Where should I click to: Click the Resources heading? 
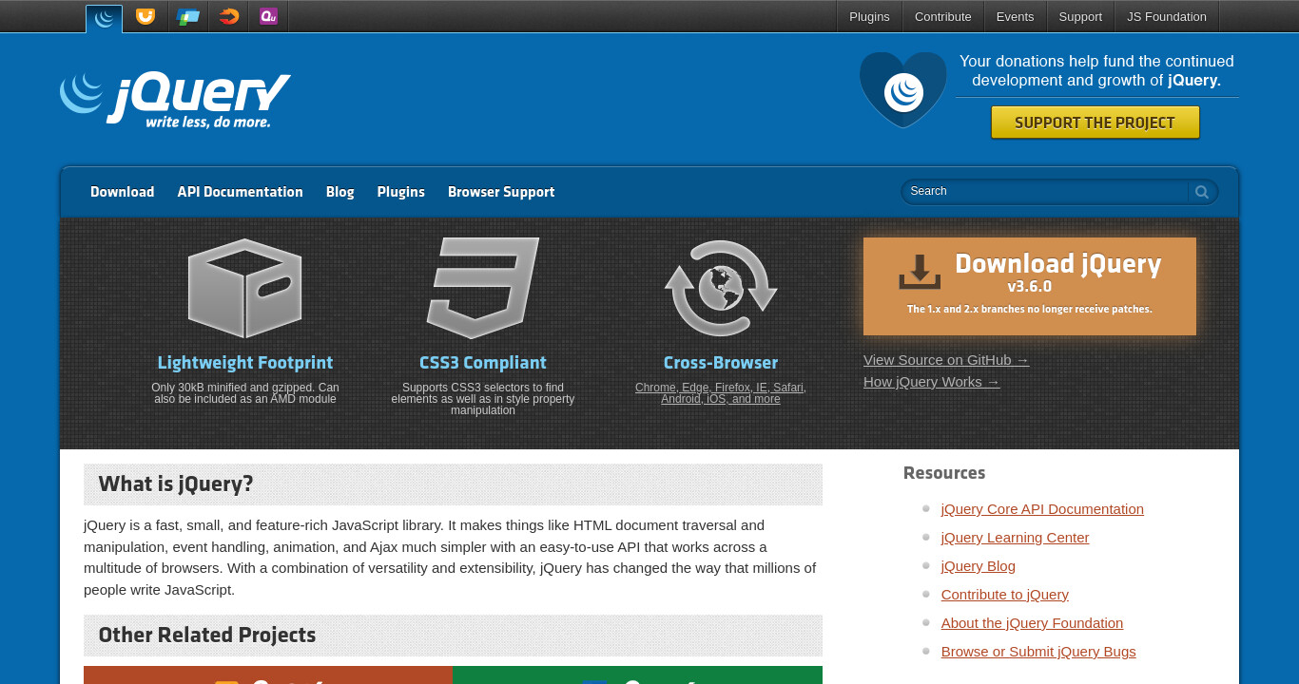(x=944, y=473)
